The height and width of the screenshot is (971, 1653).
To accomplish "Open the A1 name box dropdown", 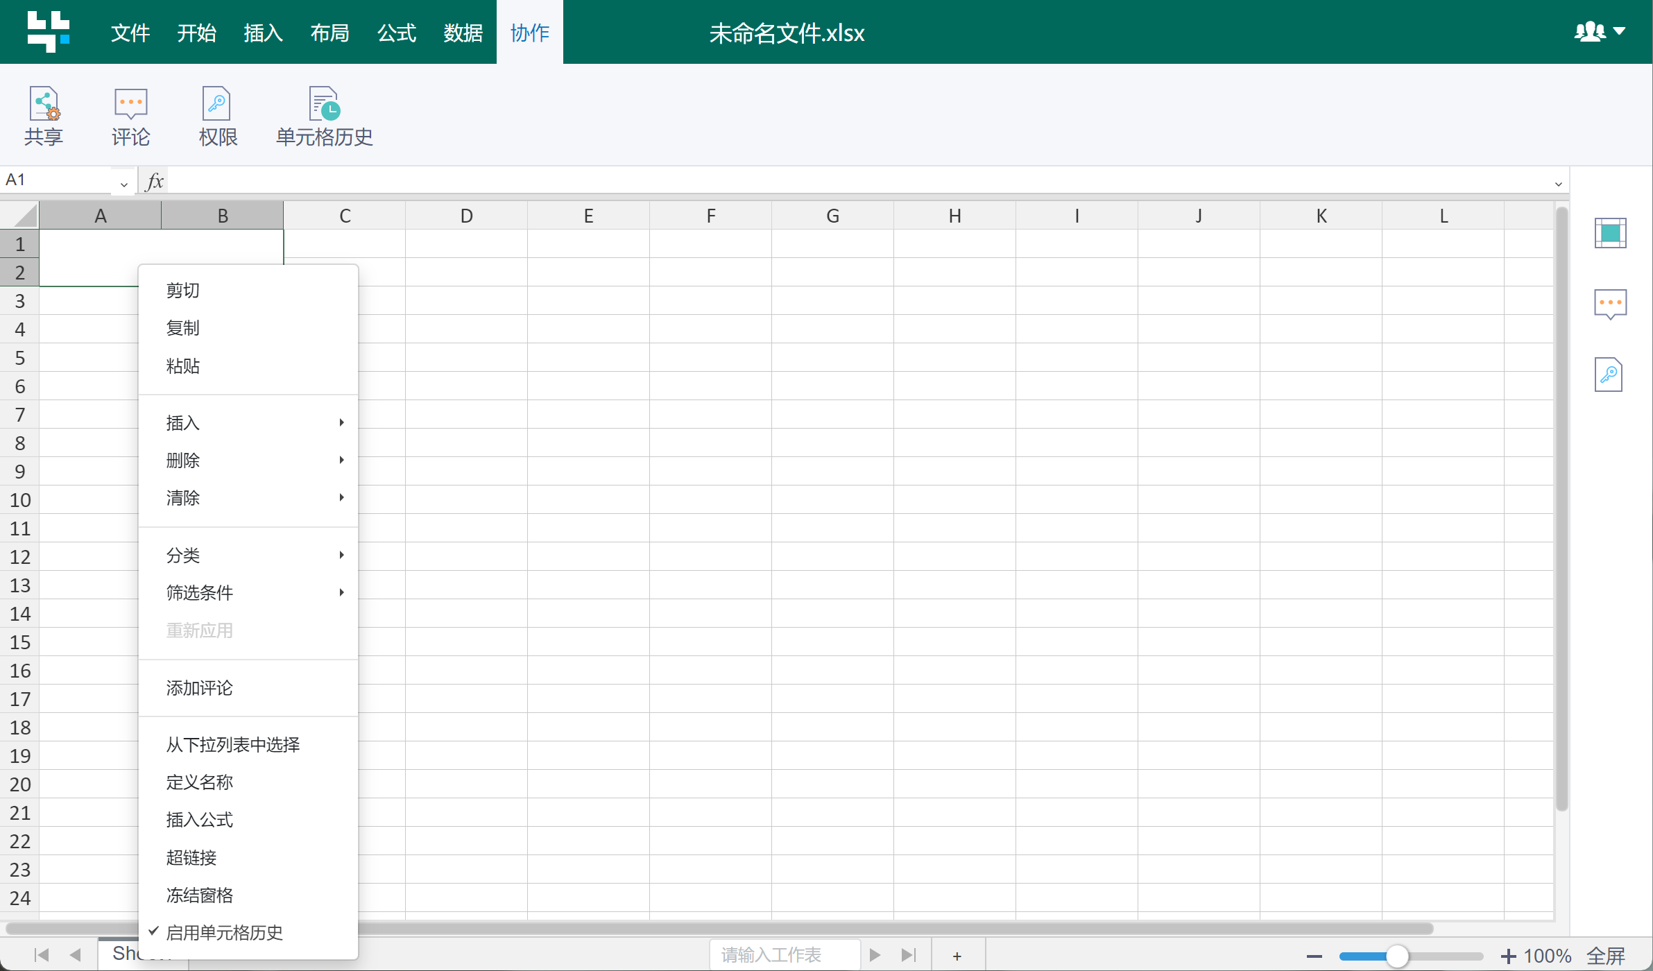I will click(x=123, y=184).
